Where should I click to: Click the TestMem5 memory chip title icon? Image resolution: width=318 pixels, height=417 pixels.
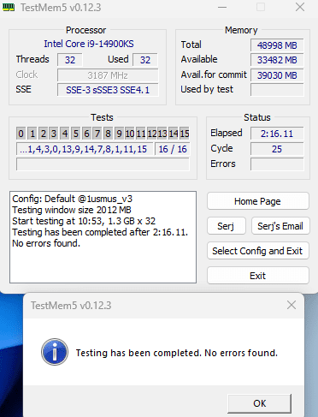point(9,7)
